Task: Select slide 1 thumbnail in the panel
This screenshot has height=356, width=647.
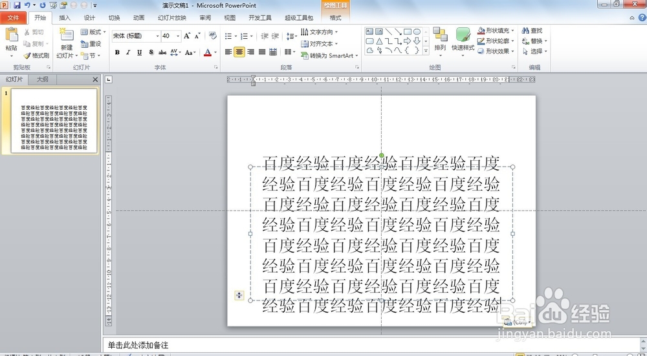Action: tap(54, 121)
